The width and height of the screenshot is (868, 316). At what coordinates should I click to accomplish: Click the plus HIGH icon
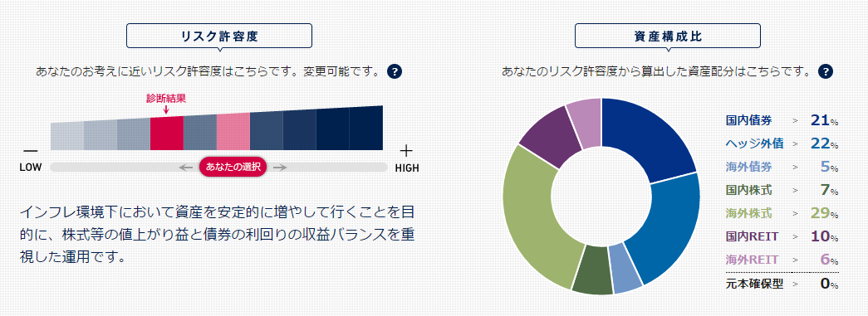pyautogui.click(x=406, y=150)
